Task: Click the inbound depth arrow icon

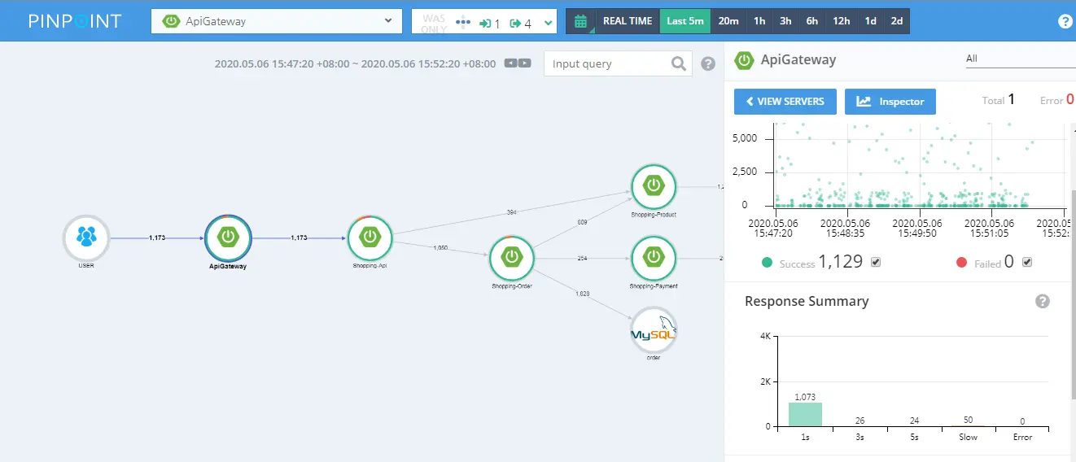Action: pyautogui.click(x=486, y=23)
